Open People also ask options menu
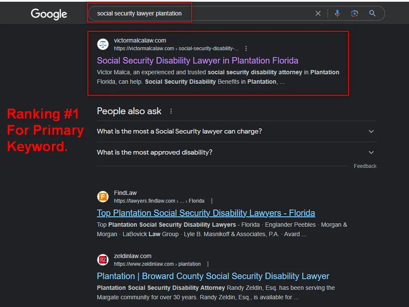Image resolution: width=409 pixels, height=307 pixels. pyautogui.click(x=171, y=111)
